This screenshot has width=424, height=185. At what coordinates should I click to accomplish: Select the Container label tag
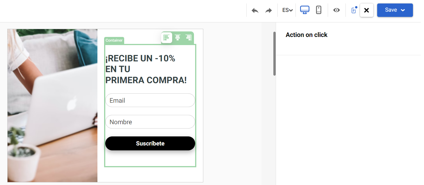(x=114, y=40)
